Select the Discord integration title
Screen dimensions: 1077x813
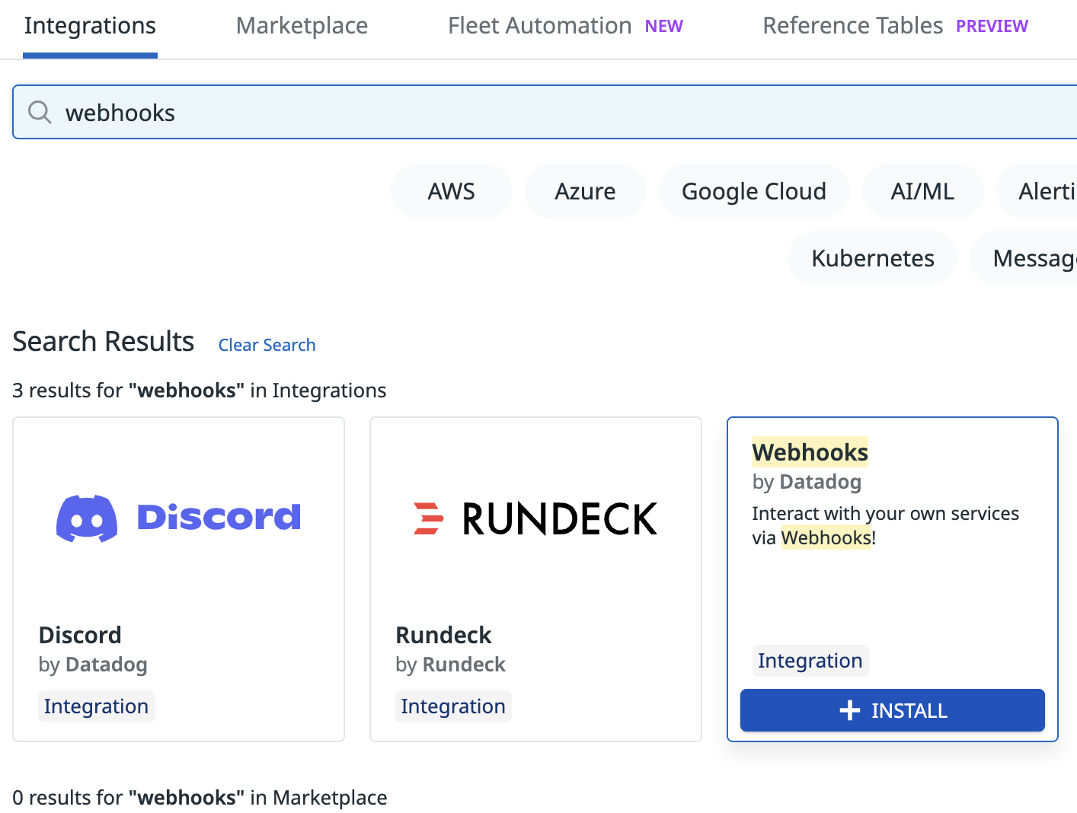(80, 635)
